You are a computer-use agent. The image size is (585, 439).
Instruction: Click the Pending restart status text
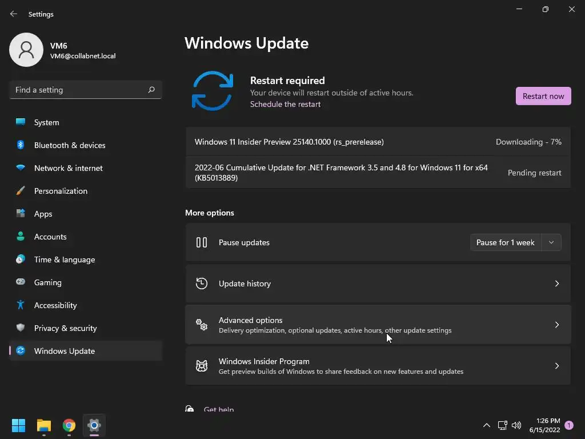[535, 173]
